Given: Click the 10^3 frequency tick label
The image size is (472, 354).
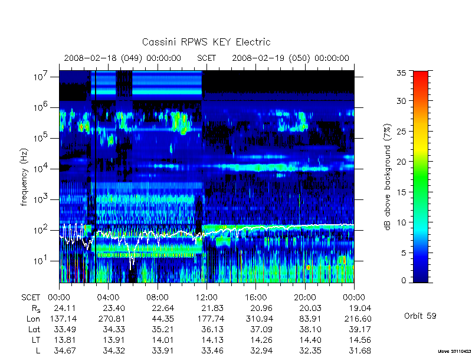Looking at the screenshot, I should [x=41, y=199].
